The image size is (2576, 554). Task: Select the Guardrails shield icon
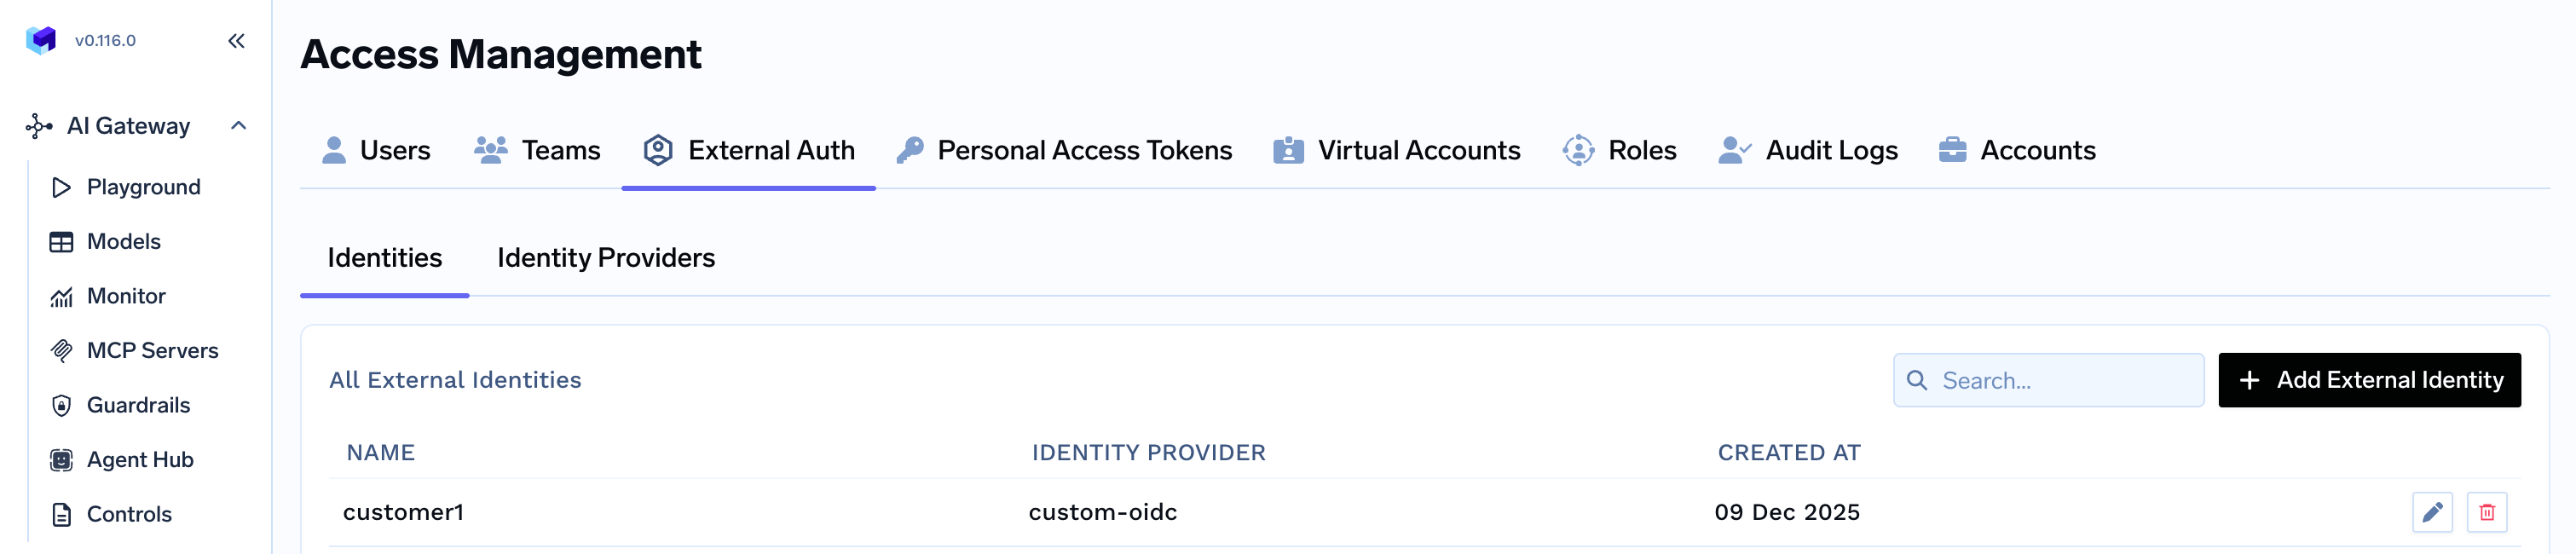tap(61, 405)
